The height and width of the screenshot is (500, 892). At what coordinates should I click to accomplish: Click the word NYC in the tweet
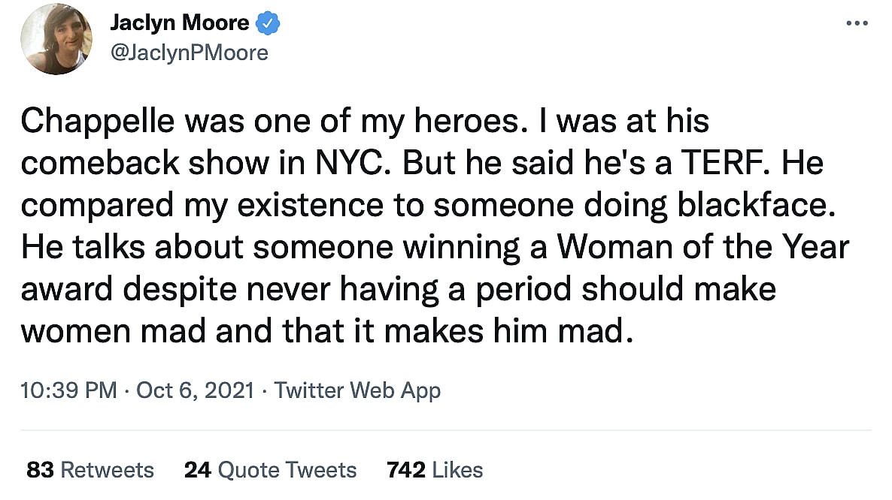[363, 164]
